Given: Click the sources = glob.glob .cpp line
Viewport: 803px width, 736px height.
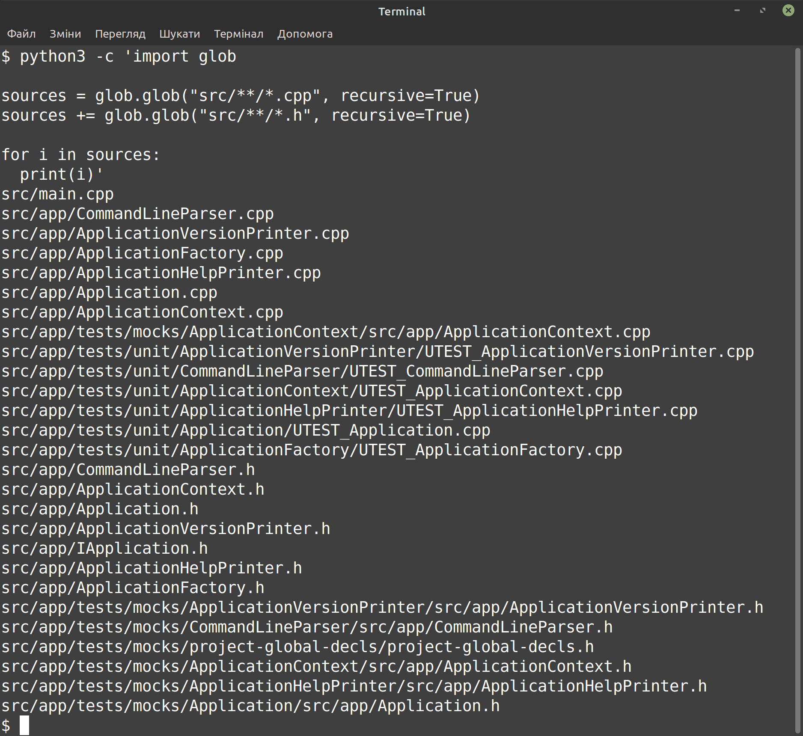Looking at the screenshot, I should coord(241,96).
